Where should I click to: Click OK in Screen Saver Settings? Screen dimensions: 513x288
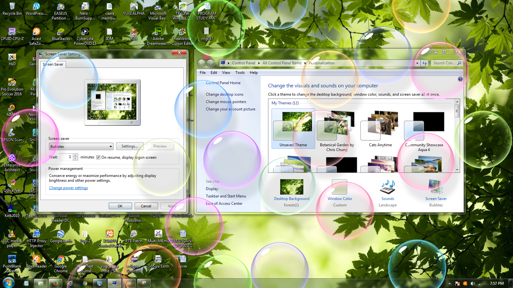tap(120, 206)
